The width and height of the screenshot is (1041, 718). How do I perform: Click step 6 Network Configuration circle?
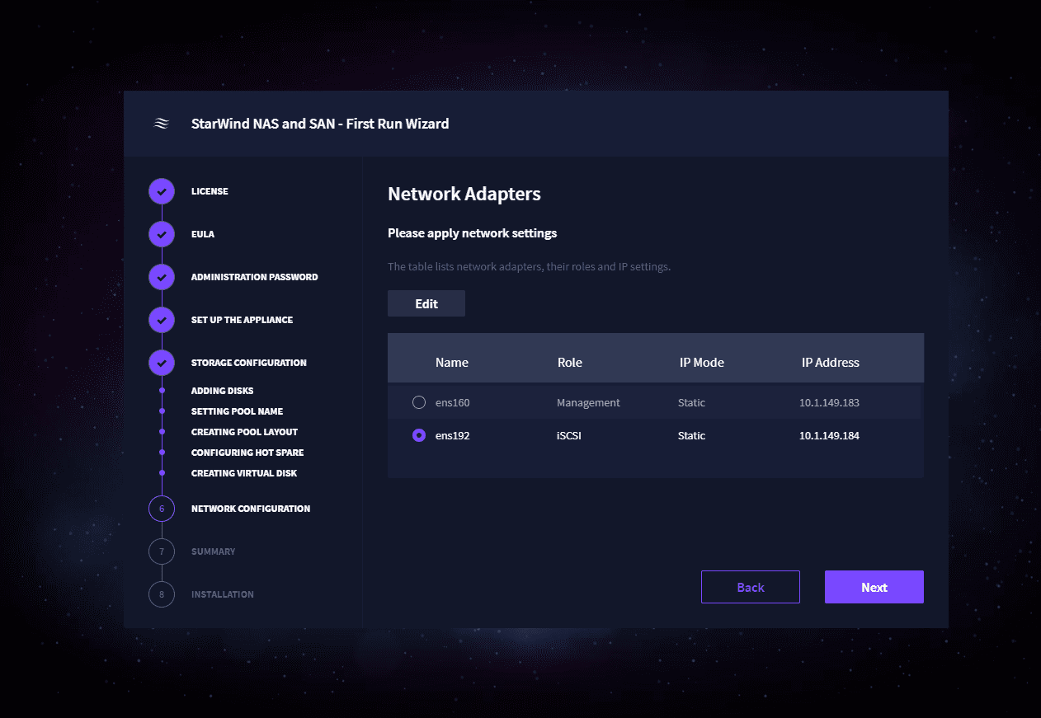162,509
